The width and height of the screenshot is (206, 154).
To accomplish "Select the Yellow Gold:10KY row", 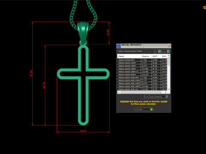I will click(x=142, y=63).
